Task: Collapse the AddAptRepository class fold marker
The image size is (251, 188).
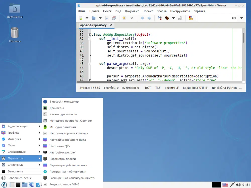Action: click(x=90, y=35)
